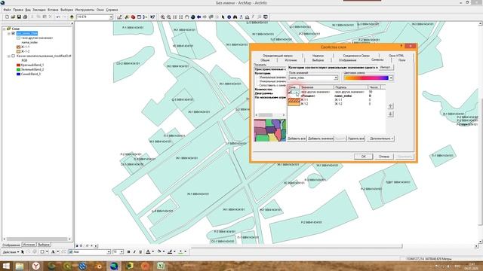Screen dimensions: 483x271
Task: Click Fixed Zoom In icon
Action: point(175,17)
